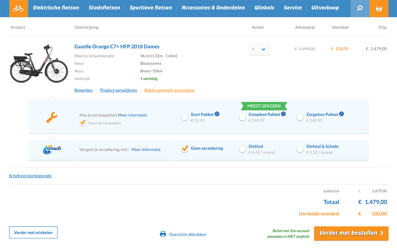397x252 pixels.
Task: Open Gazelle Orange C7+ product title
Action: coord(117,47)
